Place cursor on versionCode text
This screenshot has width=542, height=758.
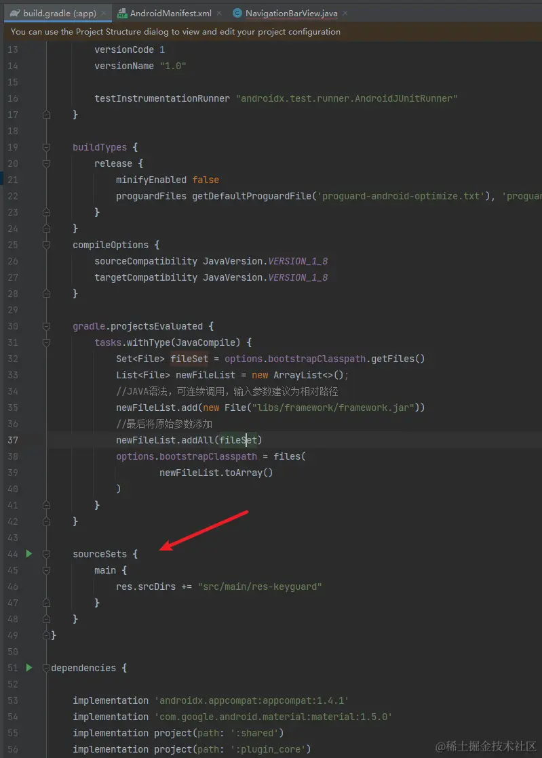coord(124,49)
